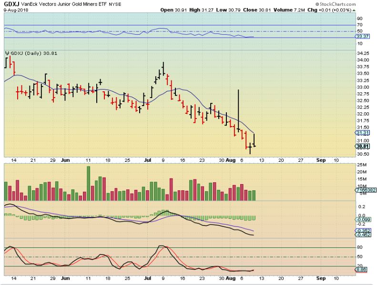Click the 90 level label on RSI axis
The image size is (377, 285).
(360, 19)
